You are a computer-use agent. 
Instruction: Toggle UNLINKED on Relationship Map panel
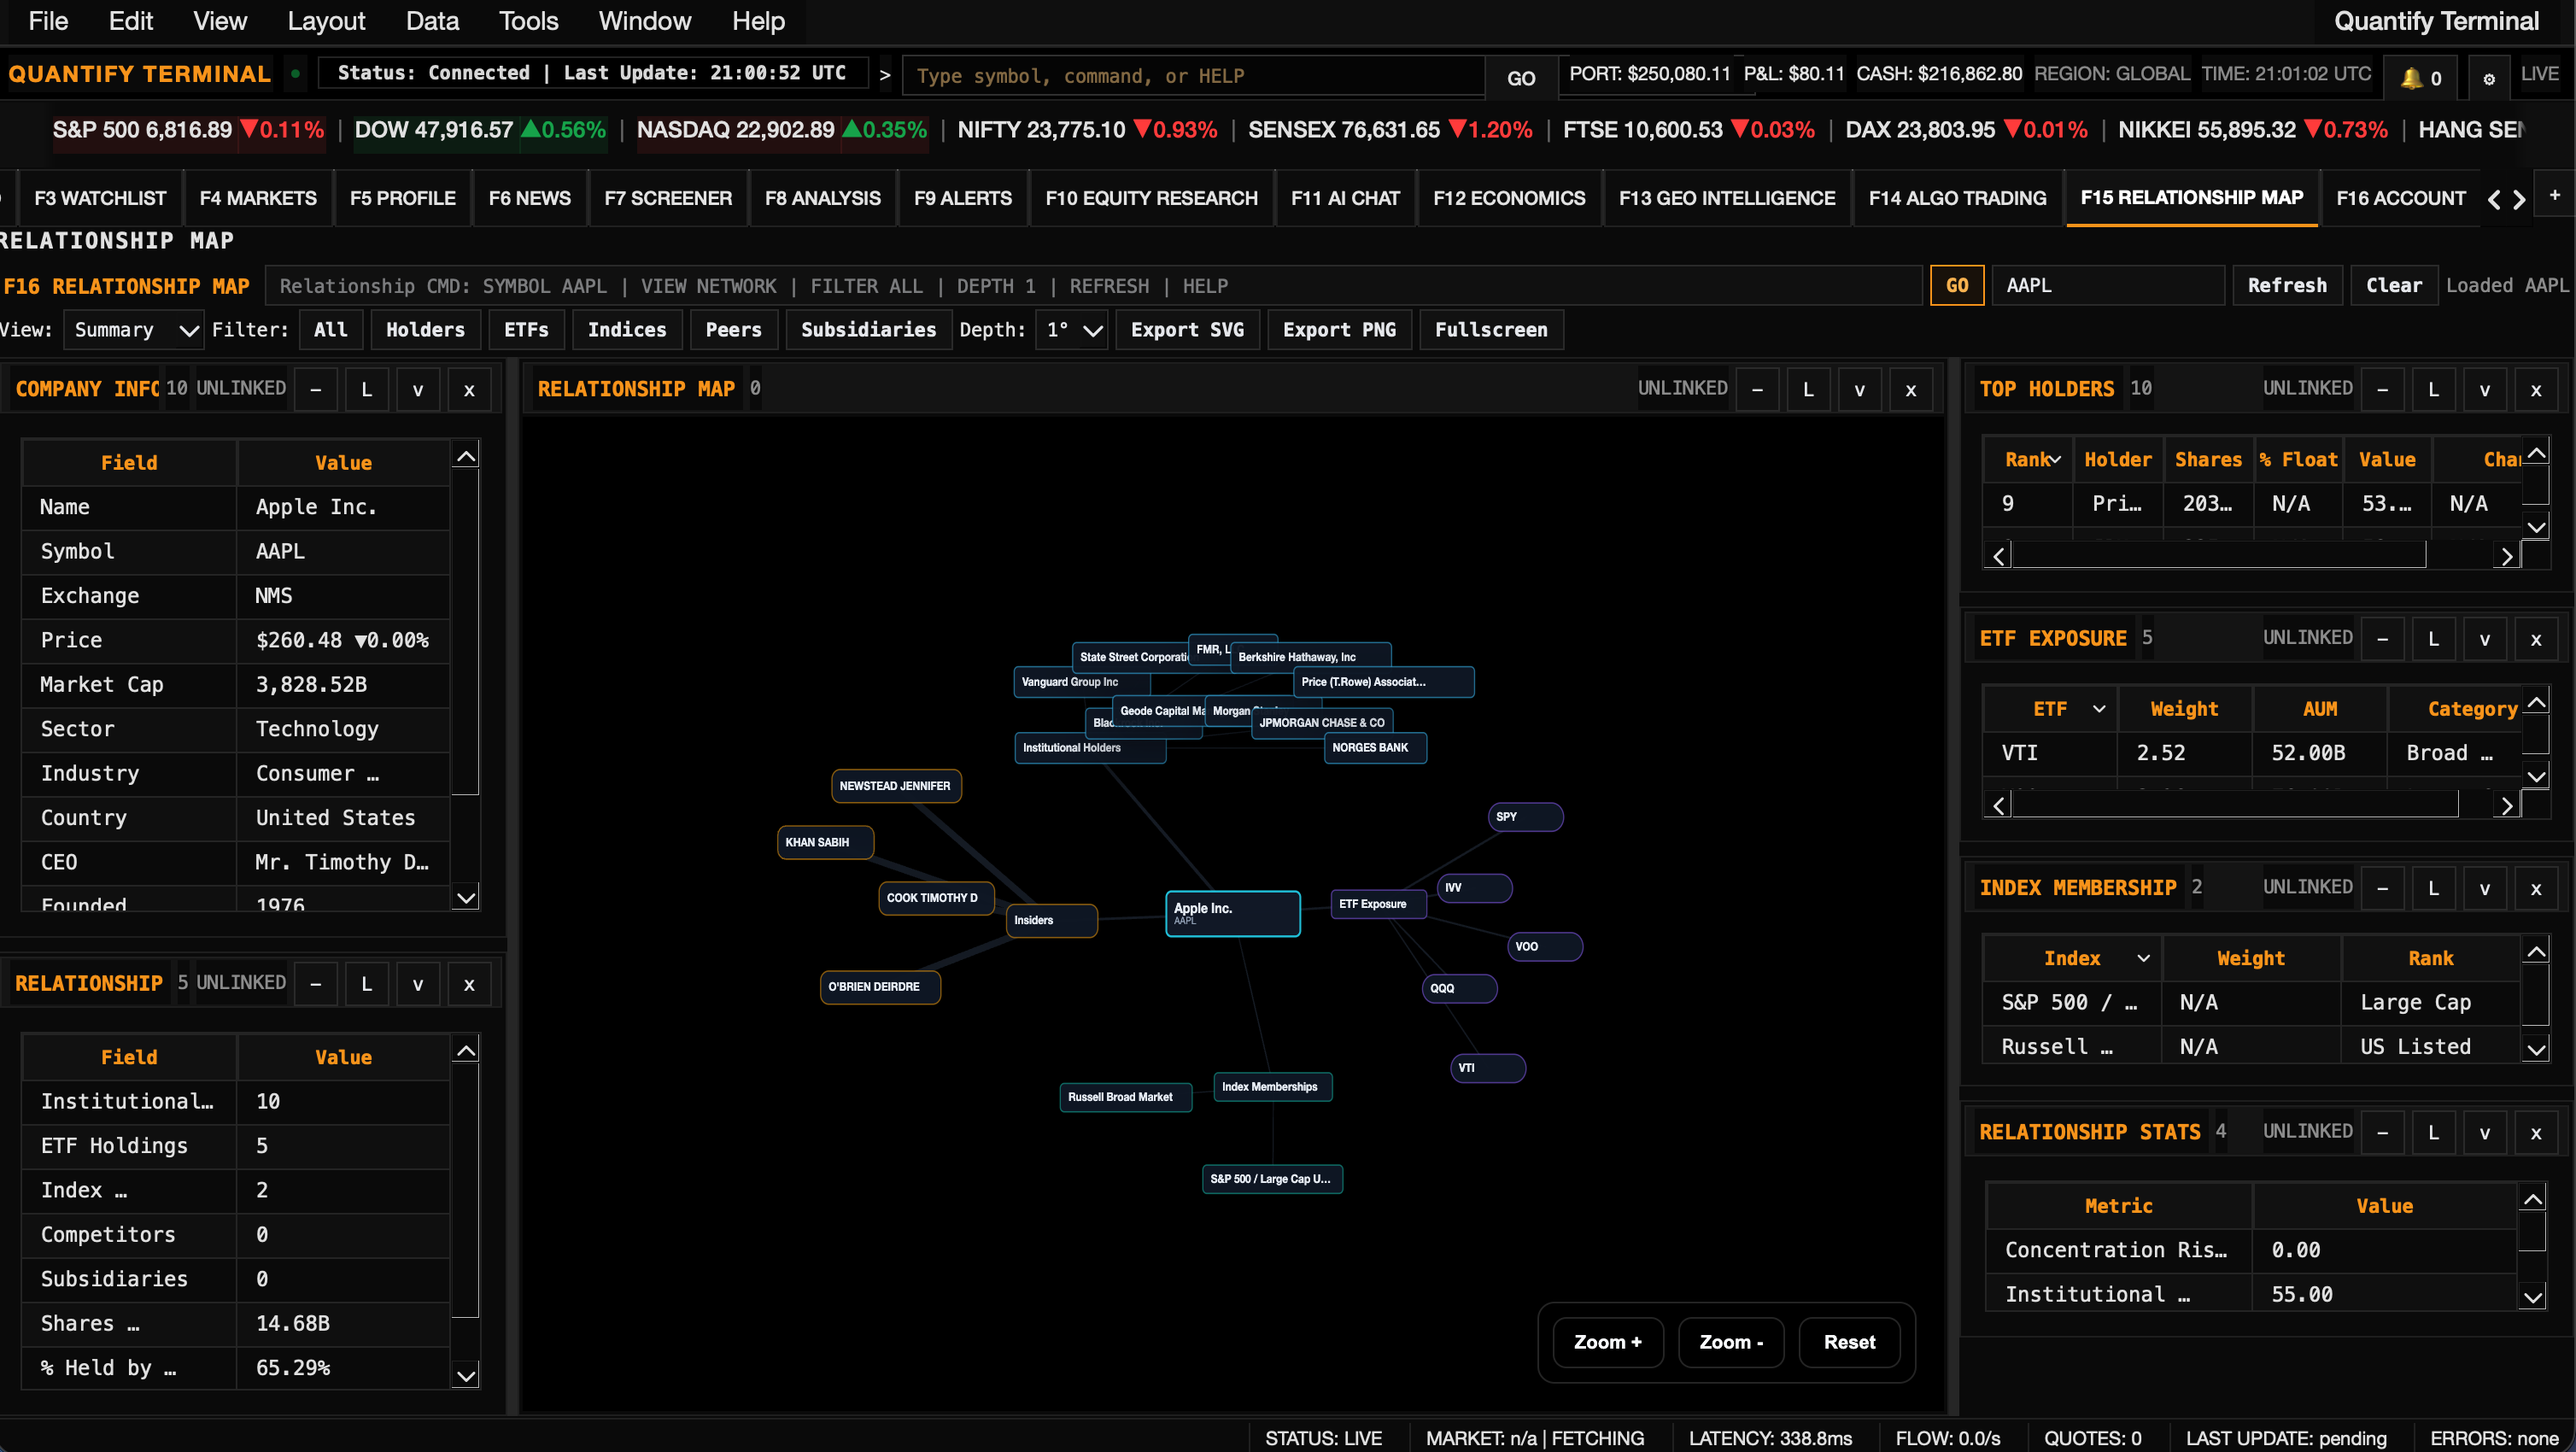(x=1682, y=388)
